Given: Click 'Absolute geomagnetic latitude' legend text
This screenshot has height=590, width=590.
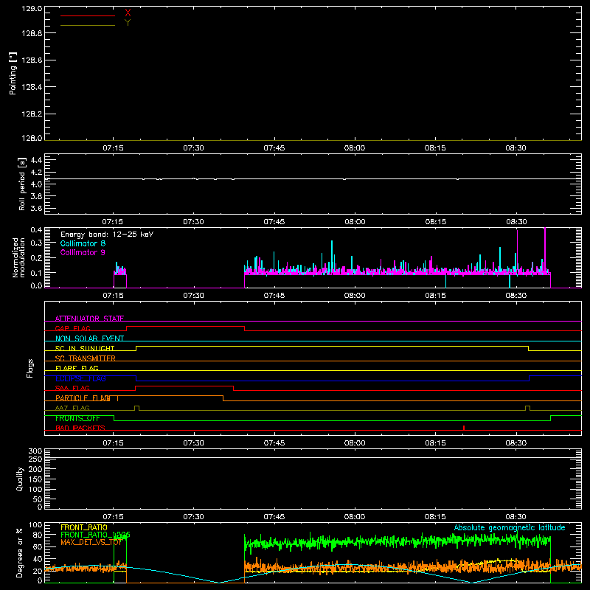Looking at the screenshot, I should [x=510, y=528].
